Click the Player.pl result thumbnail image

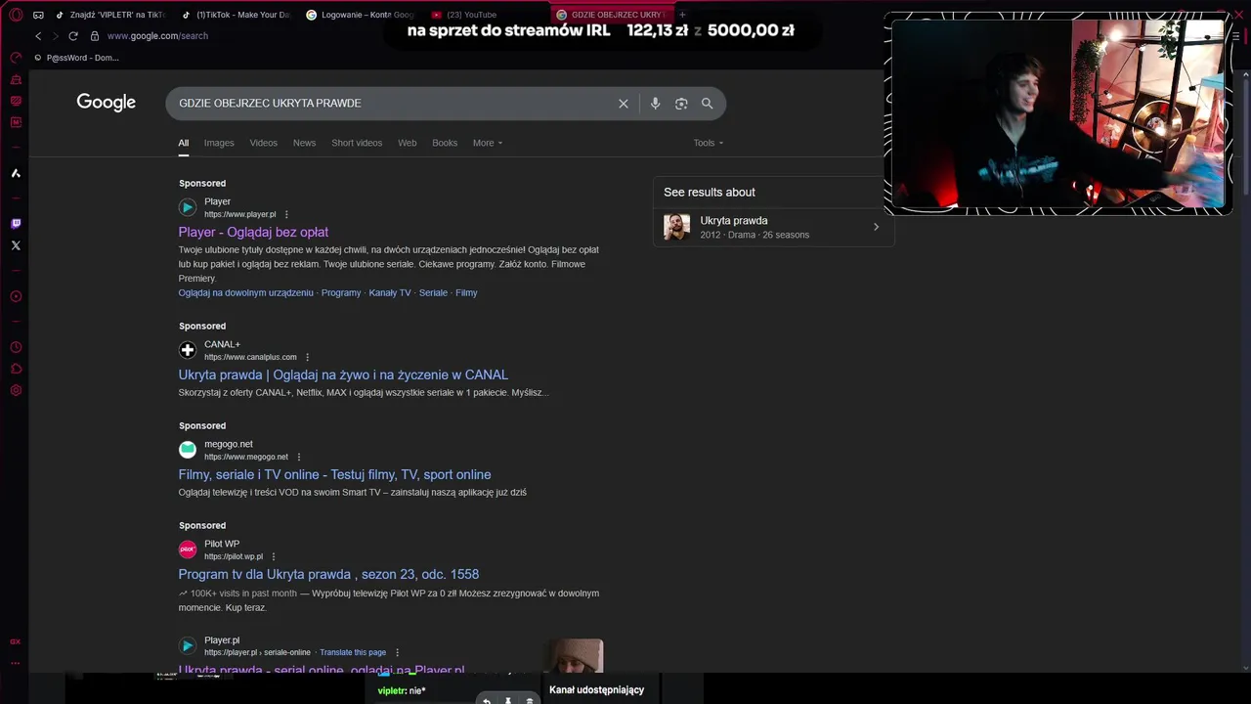(574, 656)
